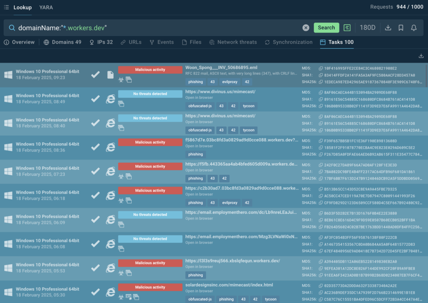This screenshot has height=303, width=428.
Task: Open the Woon_Spong___INV_50686895.eml task
Action: pos(221,68)
